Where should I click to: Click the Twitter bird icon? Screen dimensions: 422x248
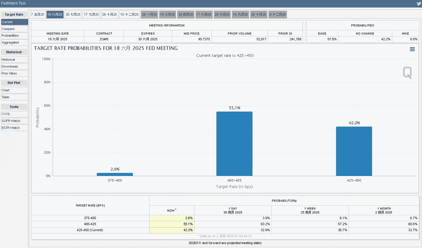click(419, 3)
